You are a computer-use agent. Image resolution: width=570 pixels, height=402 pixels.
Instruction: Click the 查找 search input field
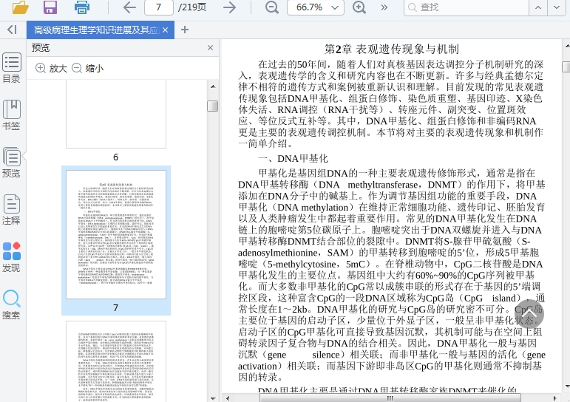(466, 7)
